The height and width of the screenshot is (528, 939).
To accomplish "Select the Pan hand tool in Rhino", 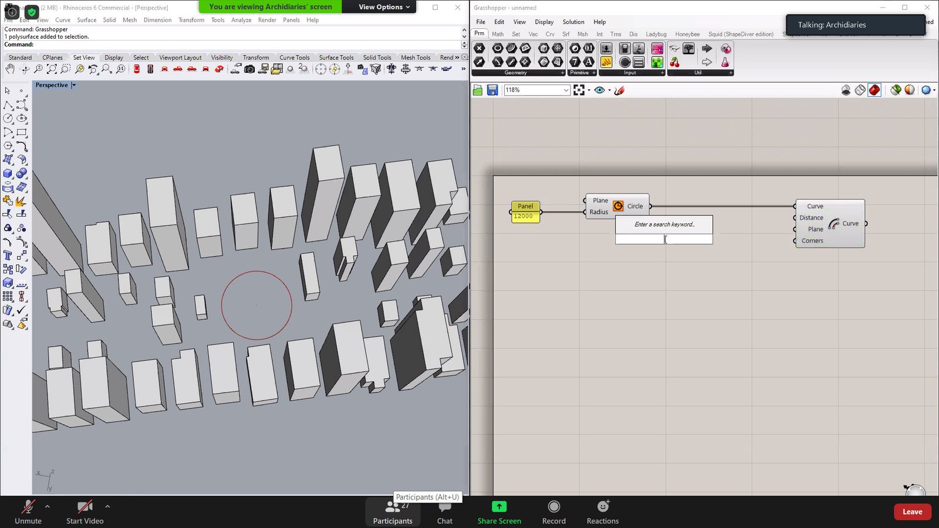I will point(10,69).
